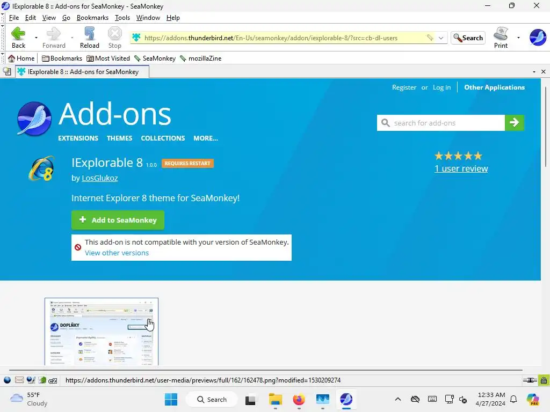Image resolution: width=550 pixels, height=412 pixels.
Task: Launch Firefox from the taskbar
Action: (299, 399)
